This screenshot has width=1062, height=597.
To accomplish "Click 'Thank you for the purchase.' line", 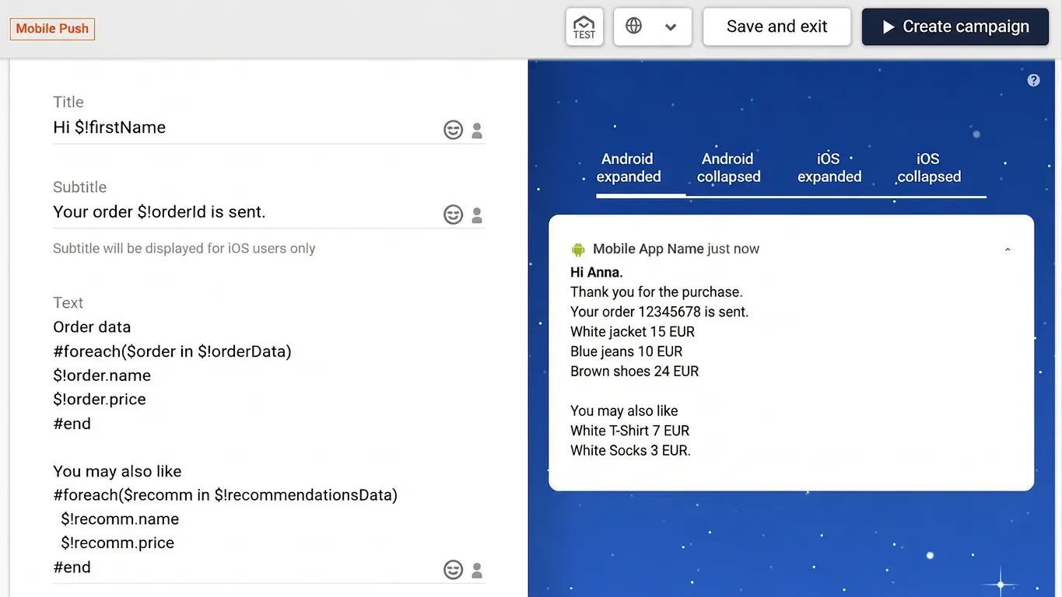I will coord(657,292).
